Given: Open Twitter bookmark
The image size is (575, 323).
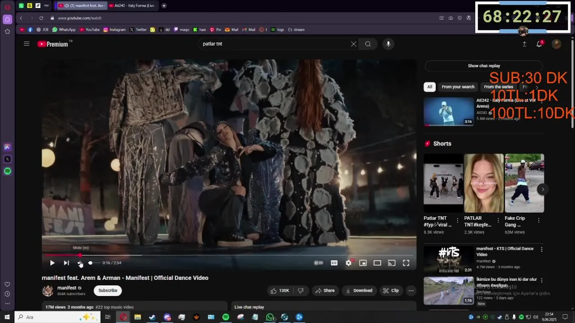Looking at the screenshot, I should click(138, 30).
